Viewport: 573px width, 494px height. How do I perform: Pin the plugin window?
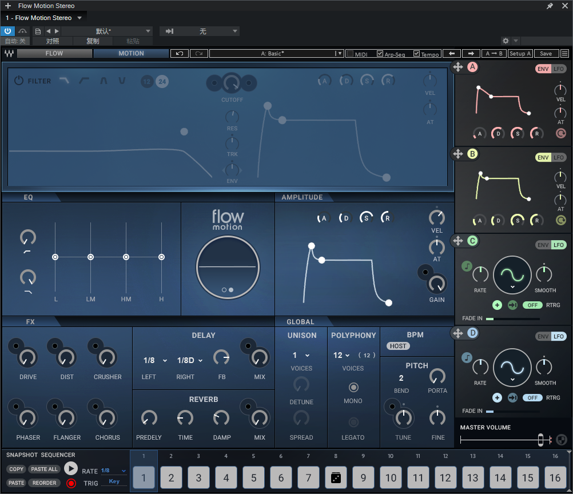coord(550,6)
